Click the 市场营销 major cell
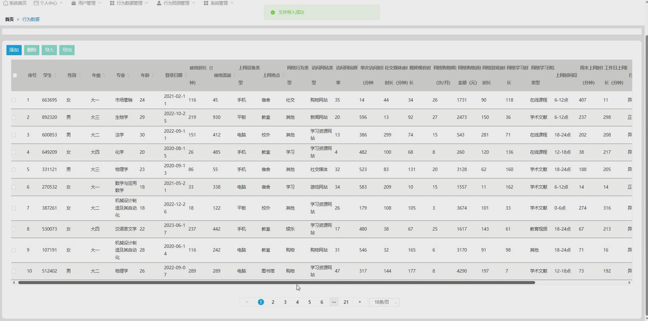The image size is (648, 321). 124,100
